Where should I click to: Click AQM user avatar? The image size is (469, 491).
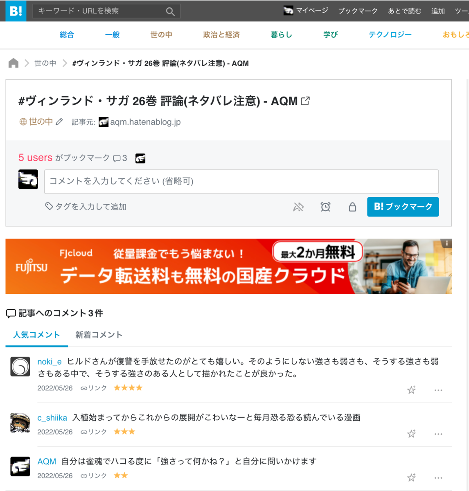[20, 466]
